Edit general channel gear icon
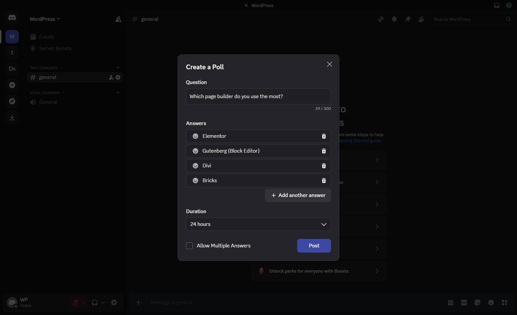The height and width of the screenshot is (315, 517). pyautogui.click(x=118, y=77)
